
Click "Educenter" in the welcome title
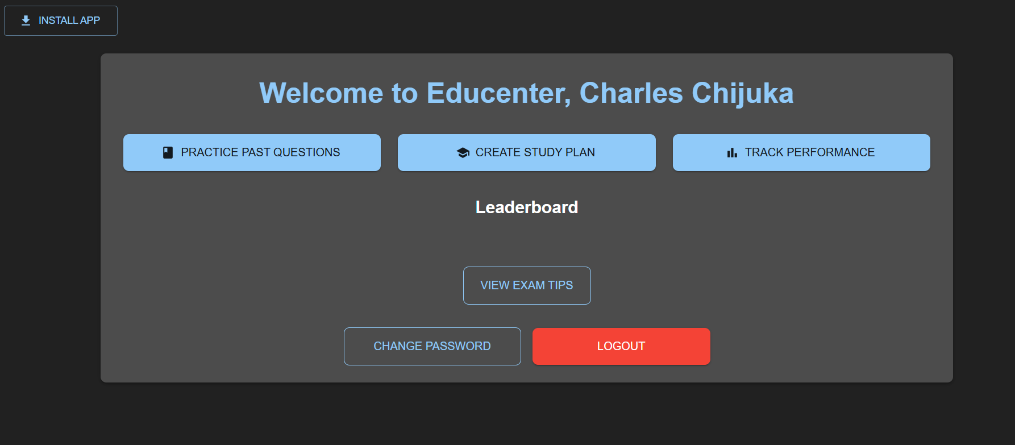[x=498, y=93]
